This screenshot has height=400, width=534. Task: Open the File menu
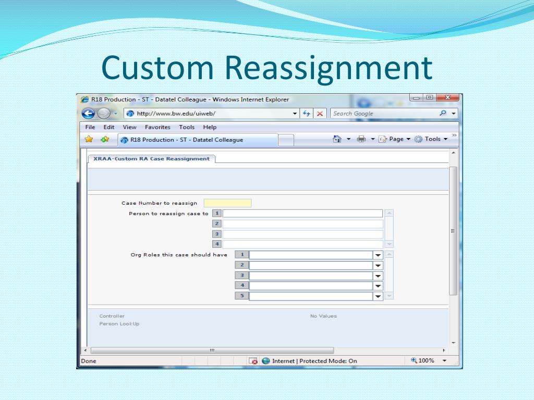90,127
